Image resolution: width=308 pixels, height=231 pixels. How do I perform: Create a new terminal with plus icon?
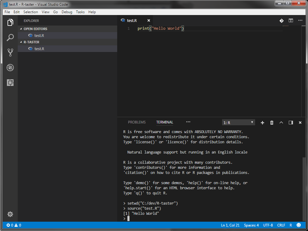click(x=262, y=123)
